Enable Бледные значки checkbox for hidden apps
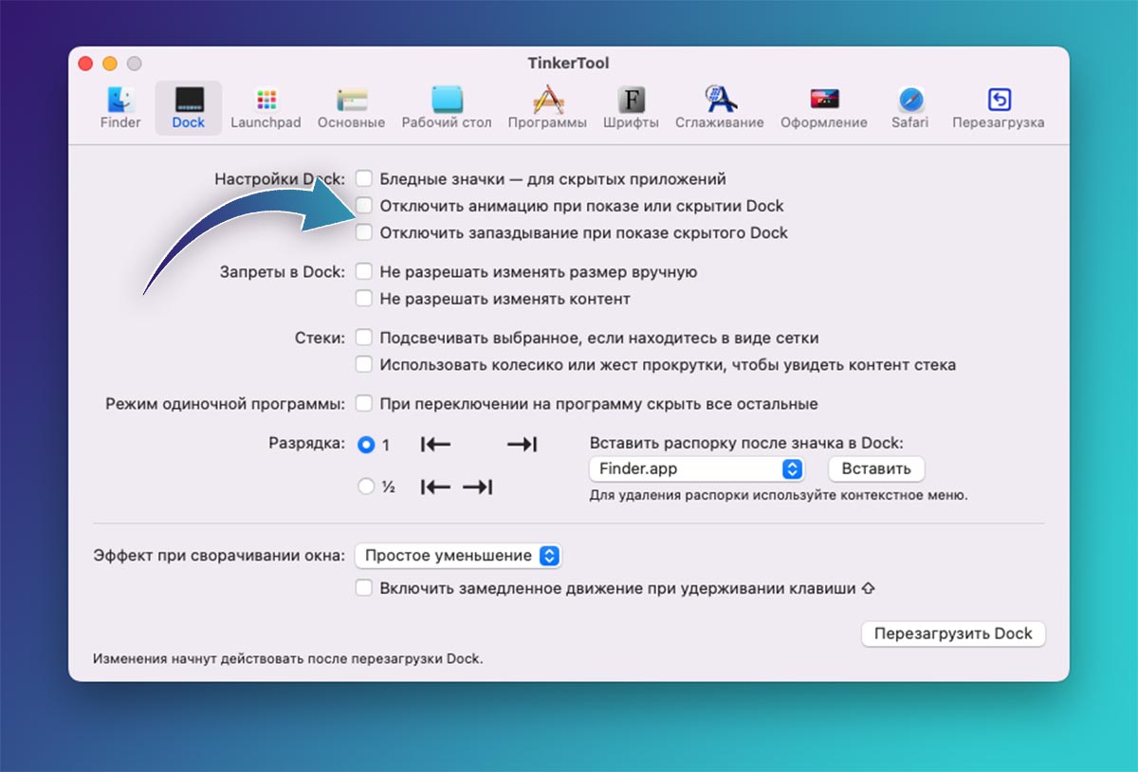The width and height of the screenshot is (1138, 772). (364, 178)
